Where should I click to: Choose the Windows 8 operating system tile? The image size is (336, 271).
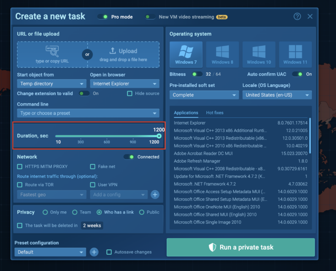(x=222, y=55)
